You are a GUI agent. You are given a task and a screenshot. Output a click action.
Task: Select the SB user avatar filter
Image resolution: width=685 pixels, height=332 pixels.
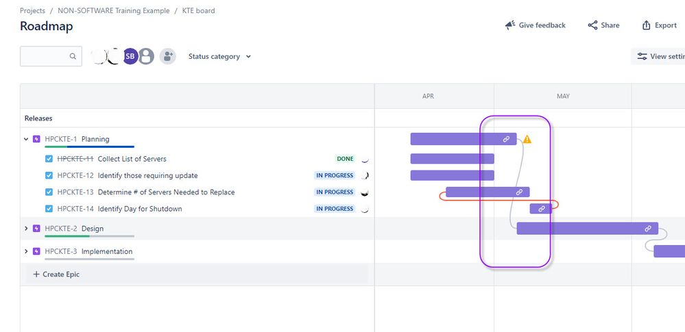(x=130, y=56)
